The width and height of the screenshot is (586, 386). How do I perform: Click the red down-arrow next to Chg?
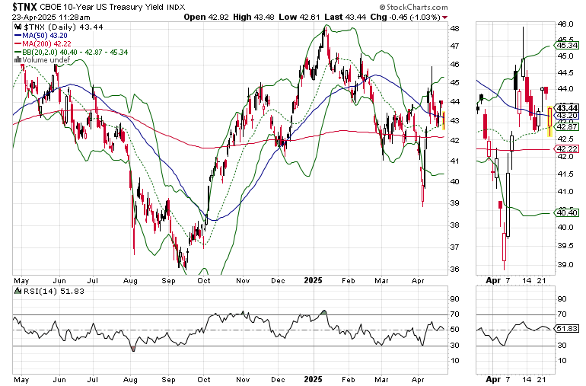pos(444,18)
